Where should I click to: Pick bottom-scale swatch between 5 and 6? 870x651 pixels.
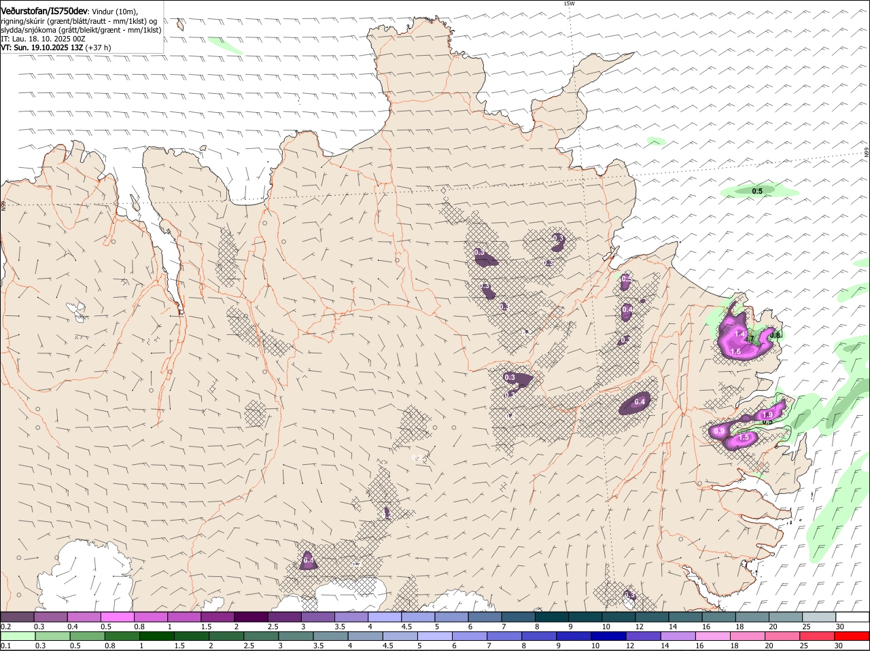tap(434, 635)
